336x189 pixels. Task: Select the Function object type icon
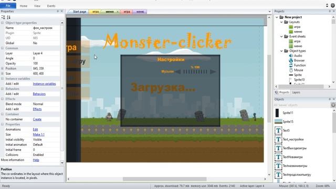tap(291, 65)
